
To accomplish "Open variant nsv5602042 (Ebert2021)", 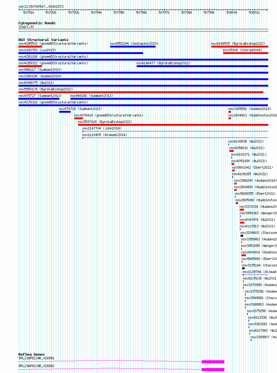I will tap(252, 167).
